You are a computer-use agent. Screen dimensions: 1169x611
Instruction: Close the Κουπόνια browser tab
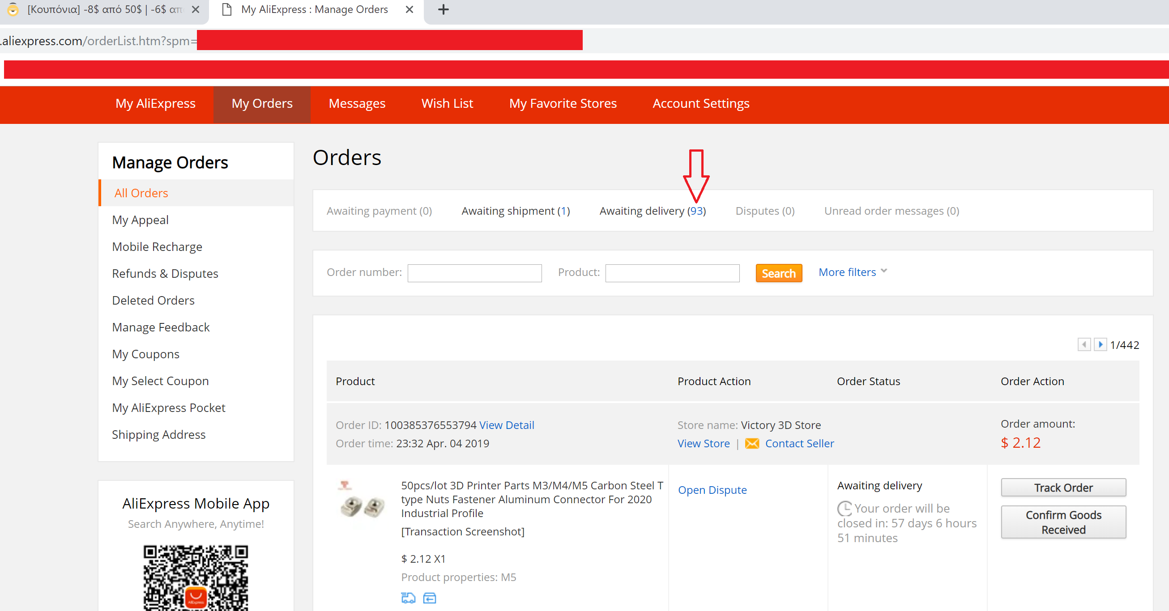pyautogui.click(x=196, y=9)
